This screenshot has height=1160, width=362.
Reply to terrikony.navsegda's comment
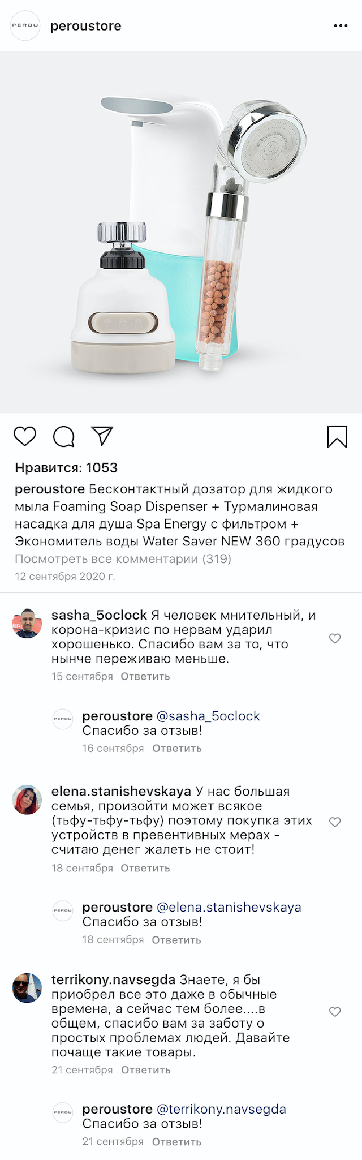[x=146, y=1070]
